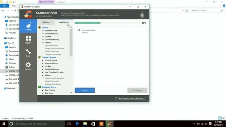The height and width of the screenshot is (127, 226).
Task: Click the applications list scrollbar thumb
Action: pyautogui.click(x=71, y=42)
